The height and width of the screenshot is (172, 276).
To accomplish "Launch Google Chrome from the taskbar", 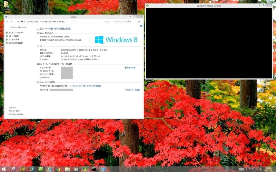I will point(58,169).
